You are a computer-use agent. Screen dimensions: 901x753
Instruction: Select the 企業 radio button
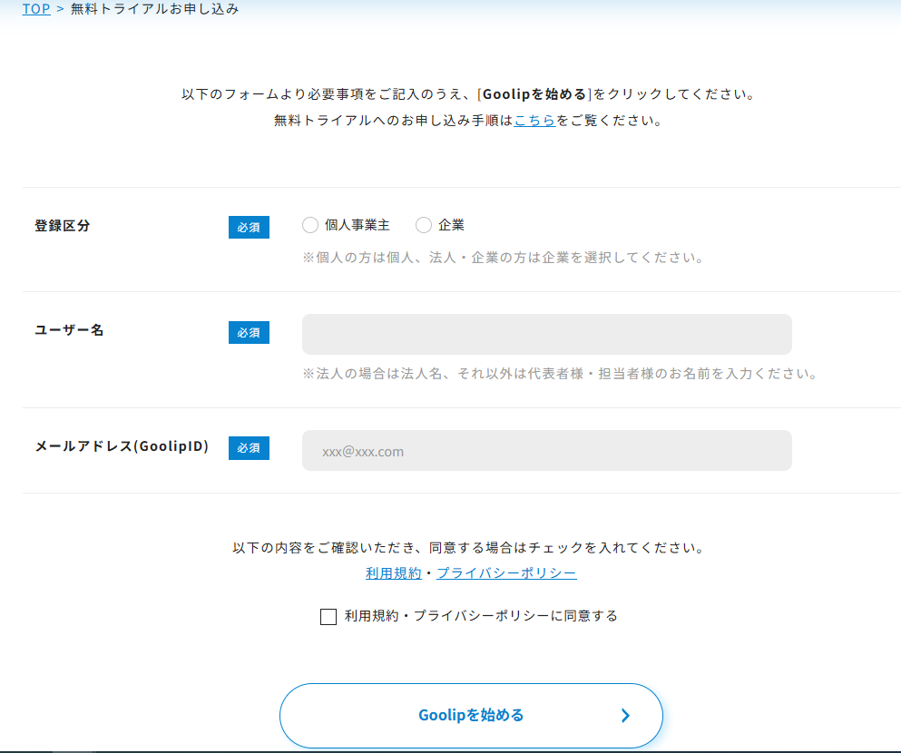424,225
